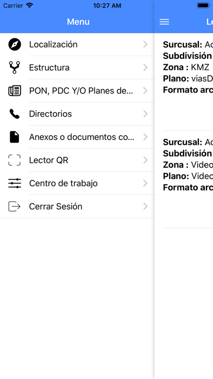Viewport: 213px width, 379px height.
Task: Tap the logout icon for Cerrar Sesión
Action: point(15,206)
